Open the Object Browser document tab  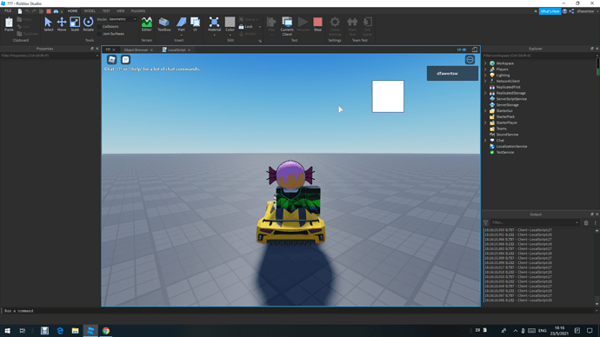pyautogui.click(x=136, y=50)
